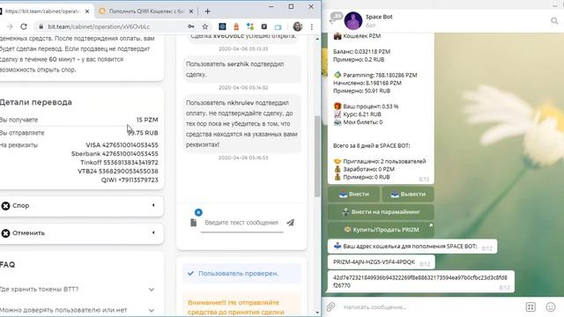Image resolution: width=564 pixels, height=317 pixels.
Task: Click the QIWI +79113579723 number
Action: [x=130, y=180]
